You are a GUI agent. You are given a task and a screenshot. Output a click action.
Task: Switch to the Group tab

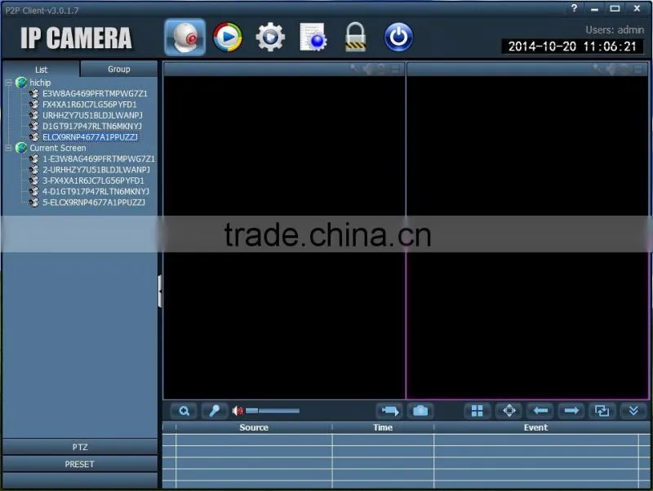[x=118, y=69]
